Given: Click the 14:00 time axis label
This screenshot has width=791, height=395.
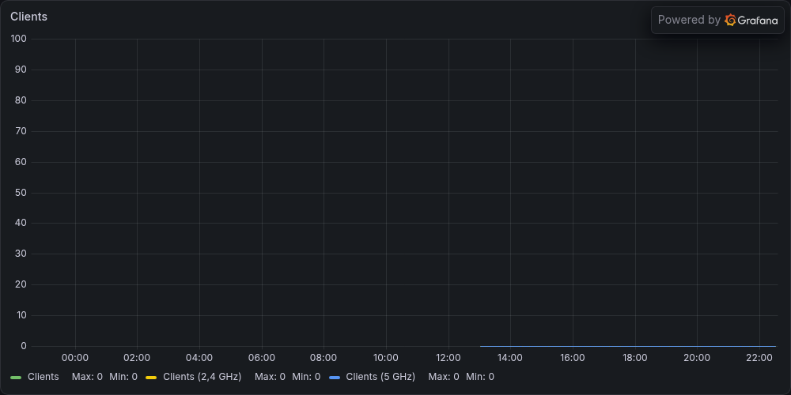Looking at the screenshot, I should pos(510,358).
